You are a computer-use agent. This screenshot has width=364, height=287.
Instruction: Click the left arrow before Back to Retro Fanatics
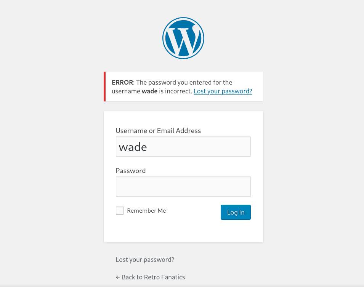118,277
